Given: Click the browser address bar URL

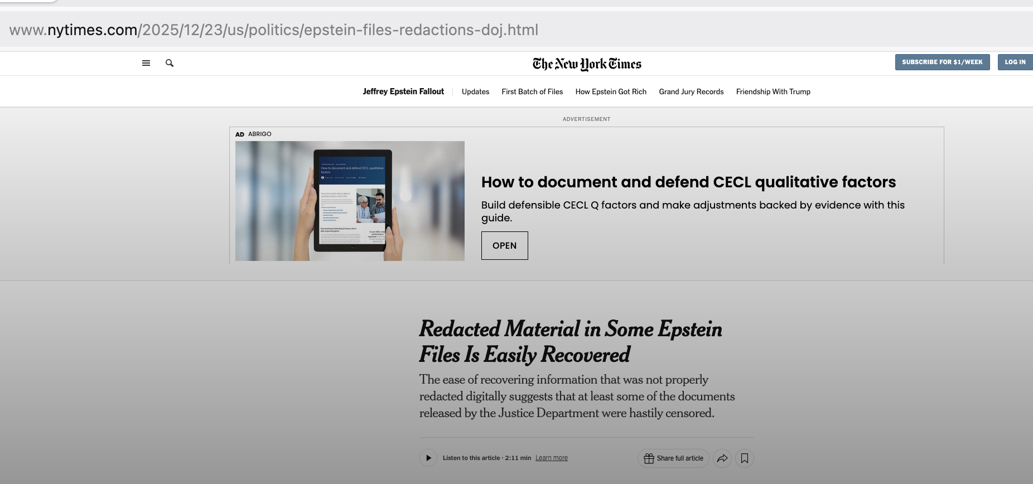Looking at the screenshot, I should (x=274, y=30).
